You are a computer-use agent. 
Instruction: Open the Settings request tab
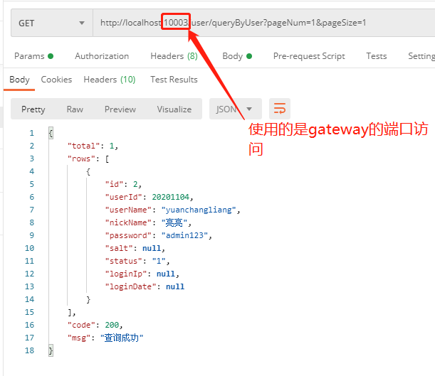coord(421,56)
